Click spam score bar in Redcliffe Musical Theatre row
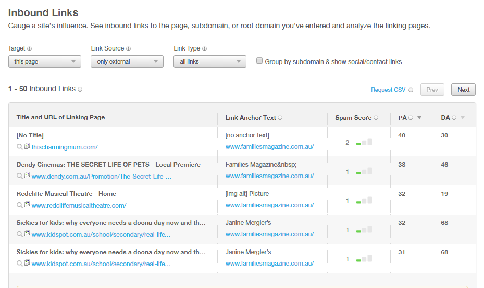Image resolution: width=484 pixels, height=288 pixels. (x=364, y=201)
